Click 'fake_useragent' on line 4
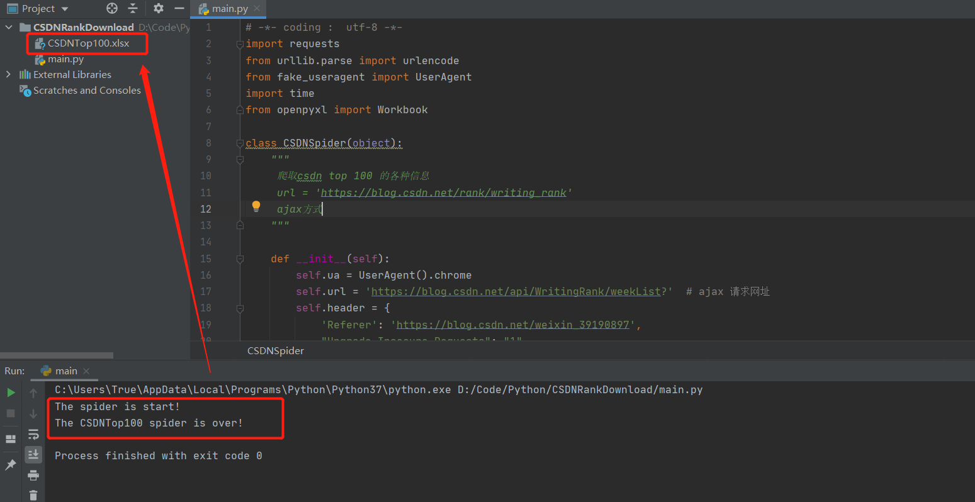This screenshot has width=975, height=502. 320,77
